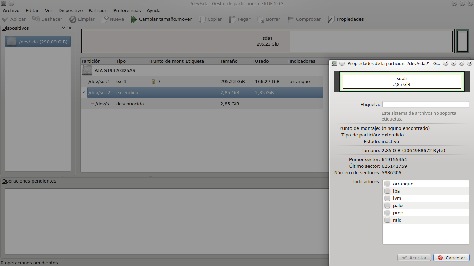Enable the palo flag checkbox
Image resolution: width=474 pixels, height=266 pixels.
388,205
